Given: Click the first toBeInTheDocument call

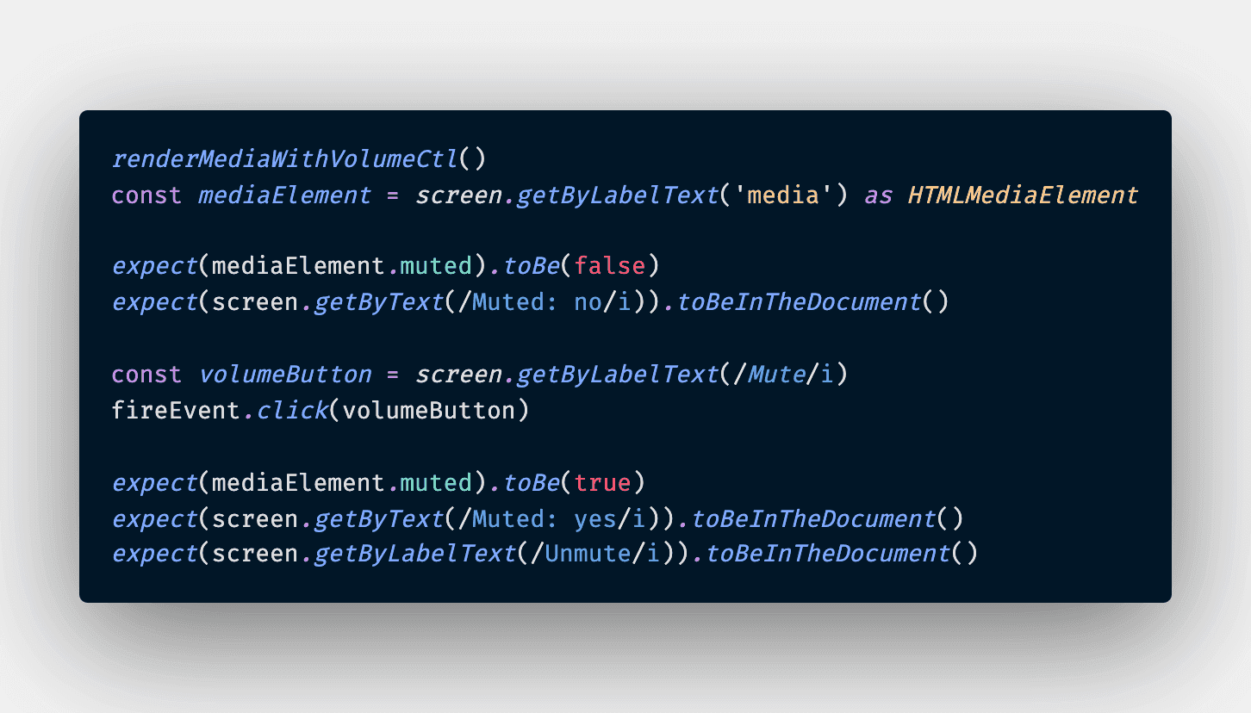Looking at the screenshot, I should coord(798,302).
